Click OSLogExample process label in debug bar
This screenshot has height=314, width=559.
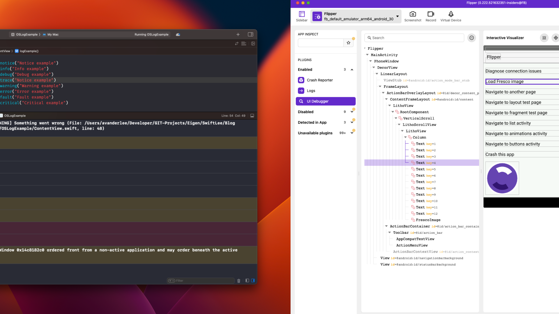[x=13, y=116]
